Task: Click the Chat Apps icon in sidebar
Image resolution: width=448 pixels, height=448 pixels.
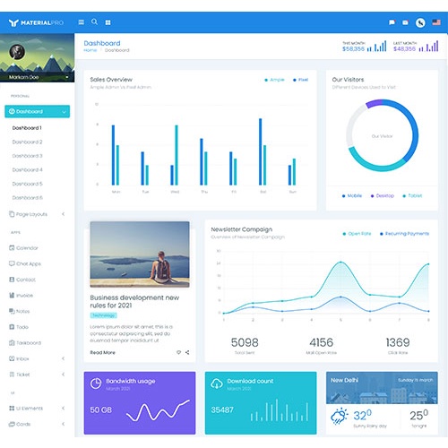Action: (x=12, y=263)
